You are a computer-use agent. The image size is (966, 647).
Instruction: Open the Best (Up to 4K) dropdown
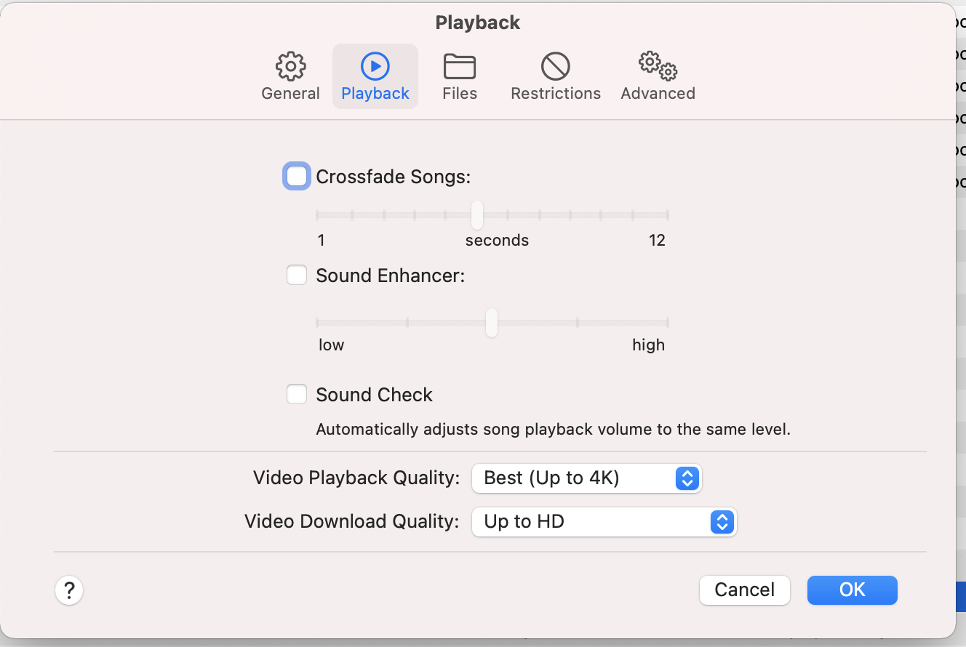575,478
